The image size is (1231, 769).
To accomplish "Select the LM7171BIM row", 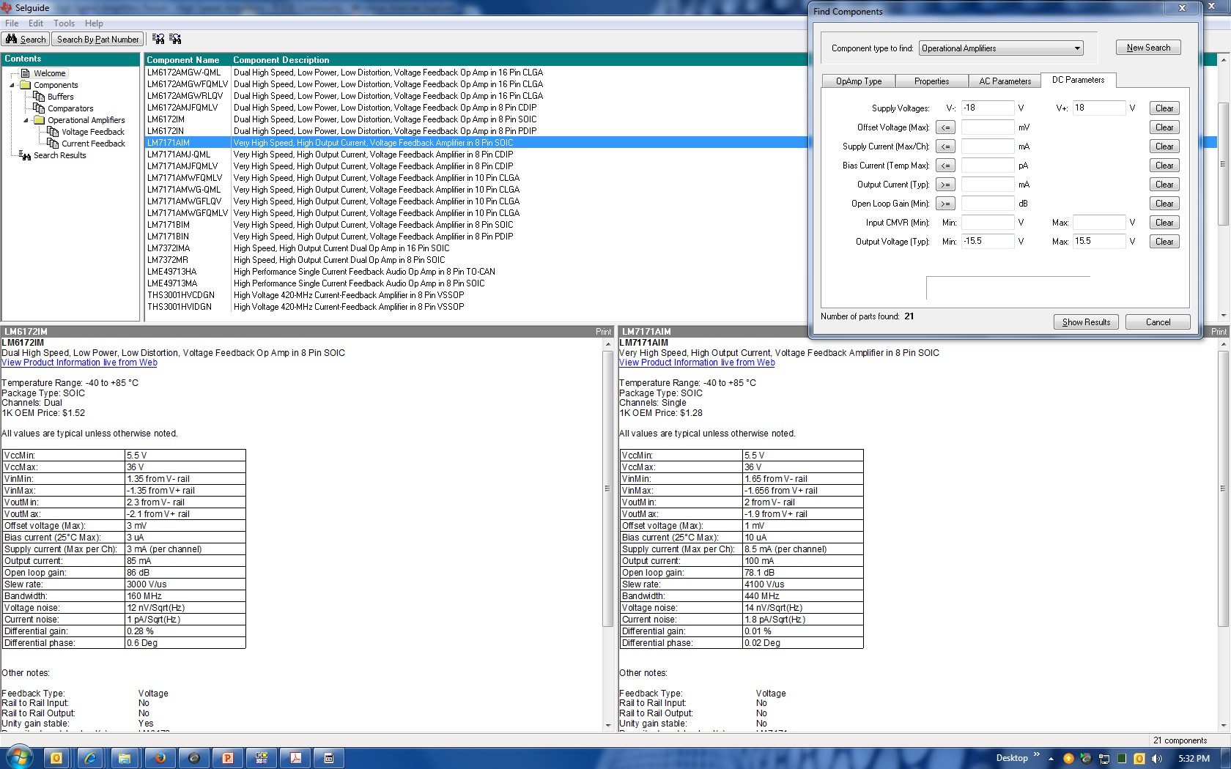I will click(x=476, y=225).
